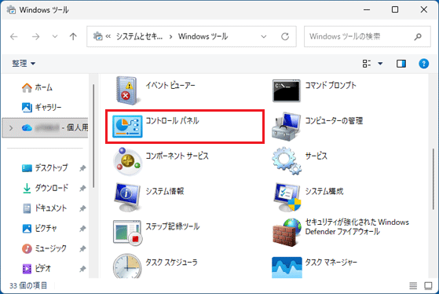Open the コンポーネント サービス icon
The width and height of the screenshot is (439, 294).
tap(127, 161)
